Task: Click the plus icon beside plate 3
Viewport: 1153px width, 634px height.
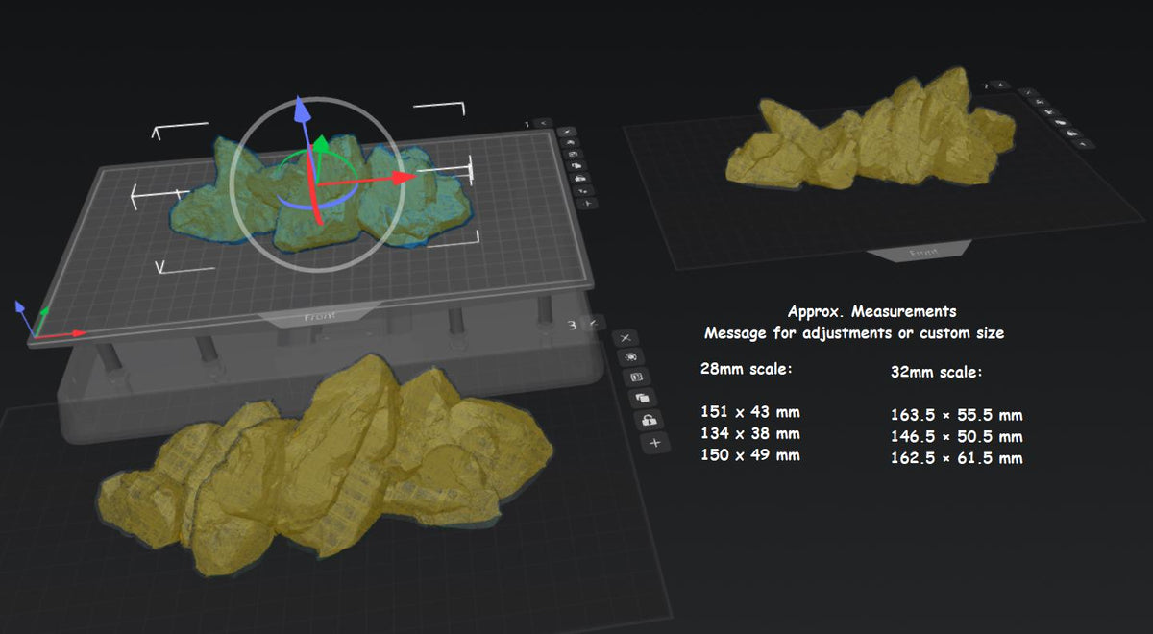Action: coord(655,443)
